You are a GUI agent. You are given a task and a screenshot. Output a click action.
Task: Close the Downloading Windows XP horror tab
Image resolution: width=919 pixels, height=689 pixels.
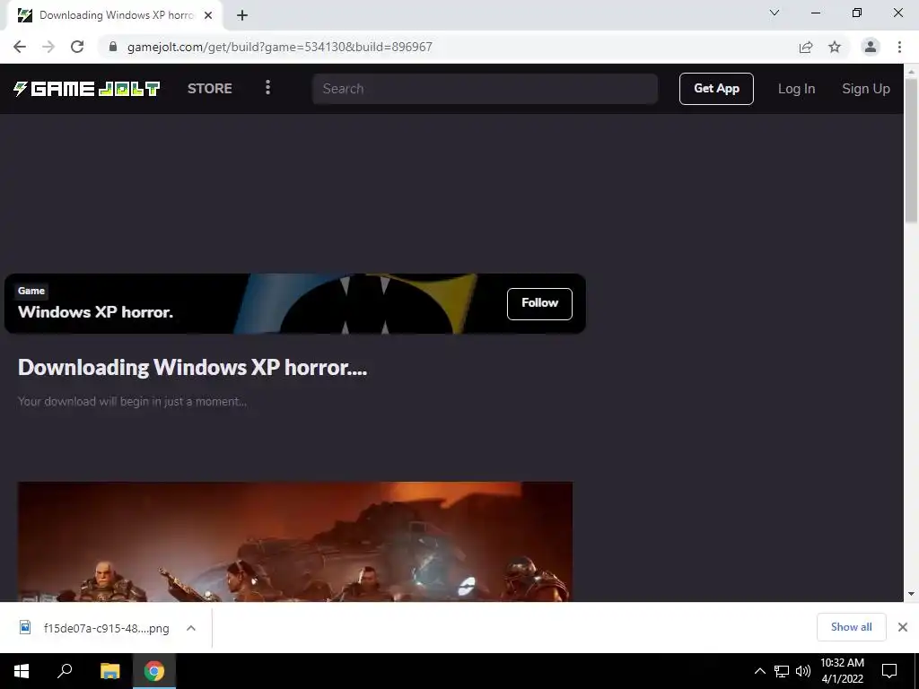tap(208, 15)
